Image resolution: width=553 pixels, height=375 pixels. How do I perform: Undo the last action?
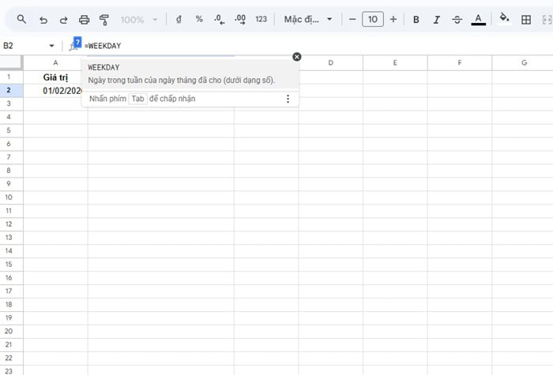(x=43, y=19)
